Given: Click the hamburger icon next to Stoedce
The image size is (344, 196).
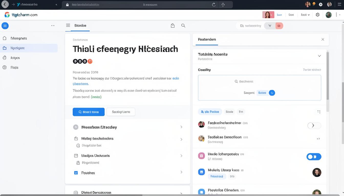Looking at the screenshot, I should [x=68, y=26].
